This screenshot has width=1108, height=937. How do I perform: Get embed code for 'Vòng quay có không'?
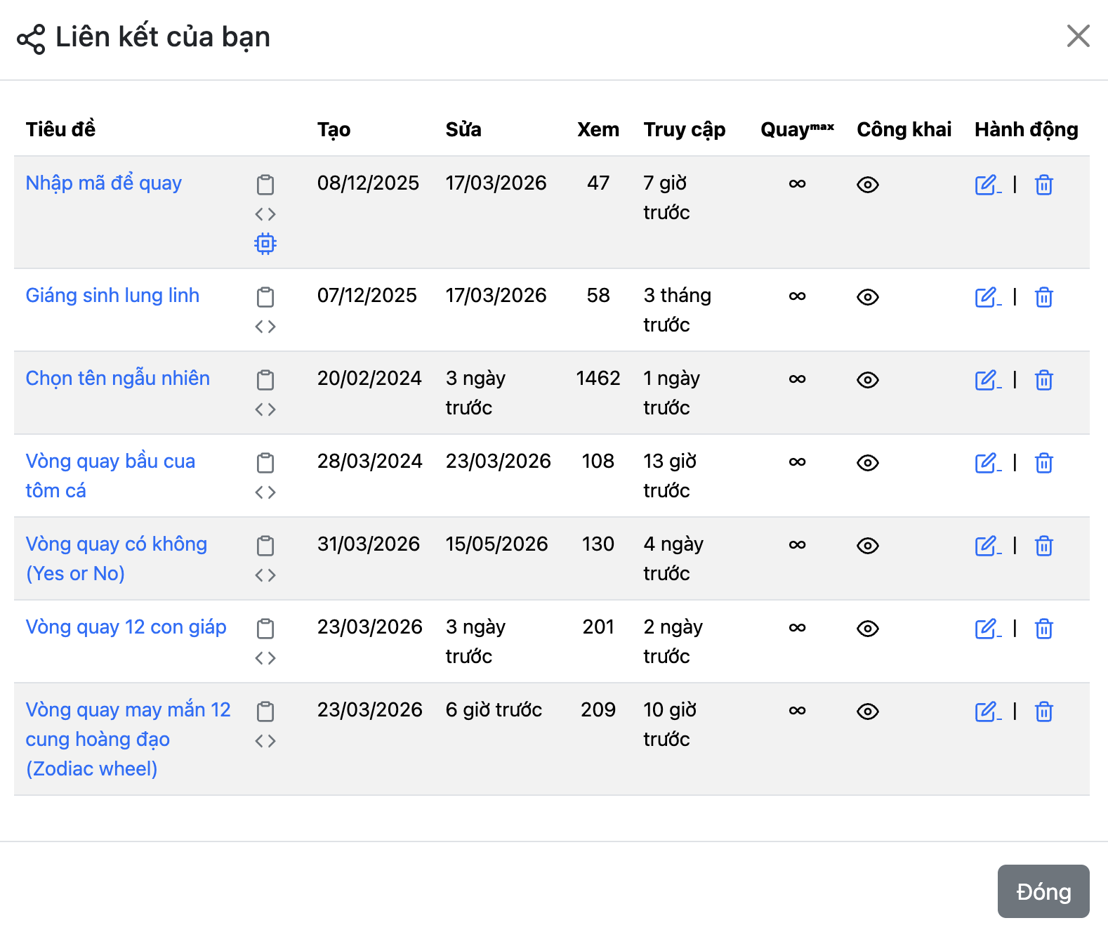[265, 575]
